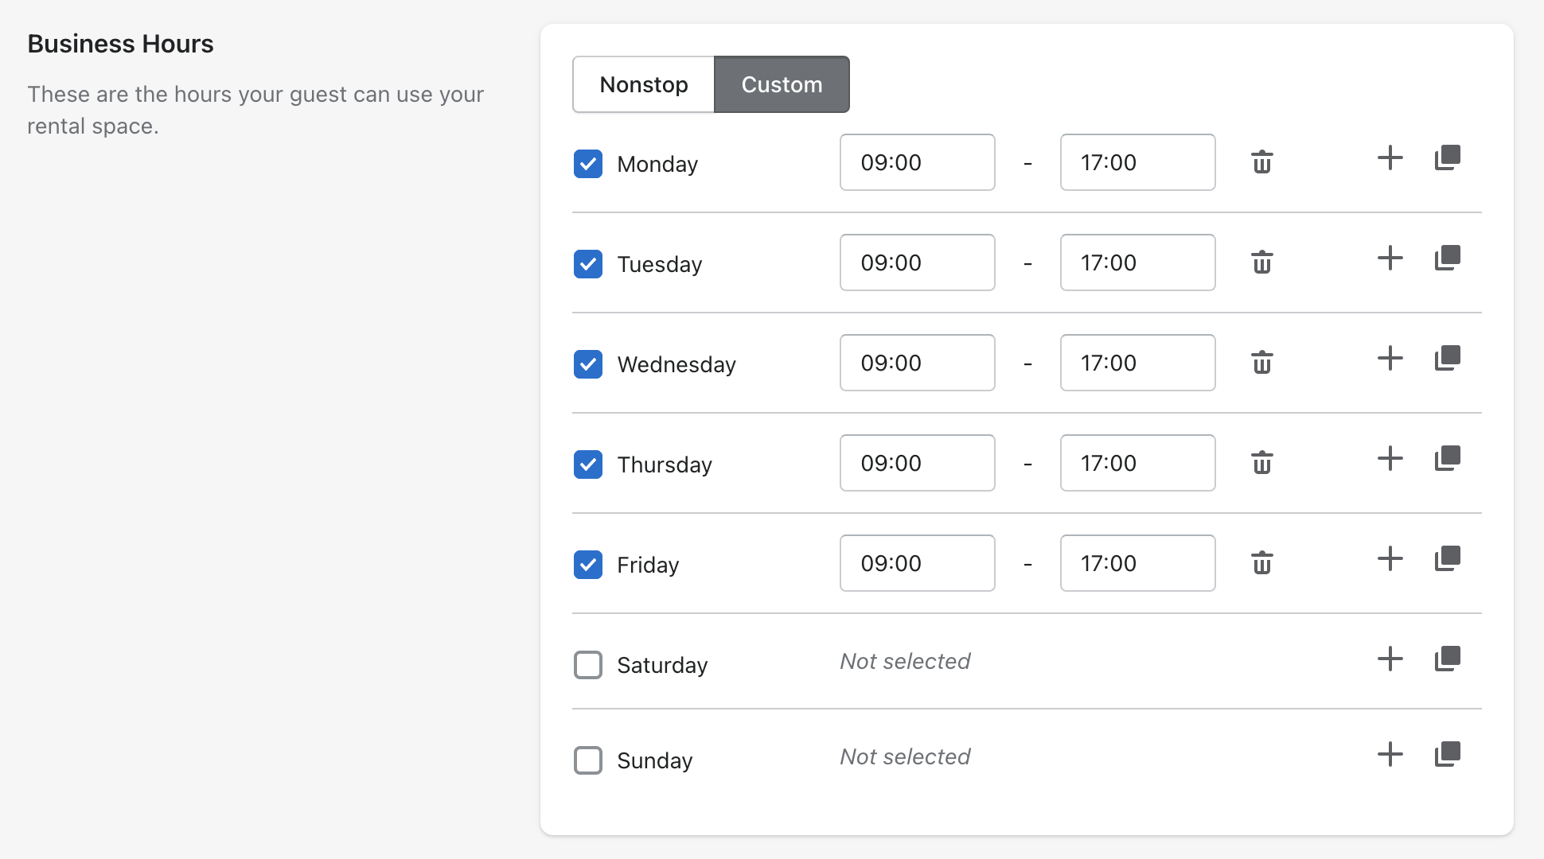This screenshot has width=1544, height=859.
Task: Click Wednesday's plus icon to add hours
Action: 1390,358
